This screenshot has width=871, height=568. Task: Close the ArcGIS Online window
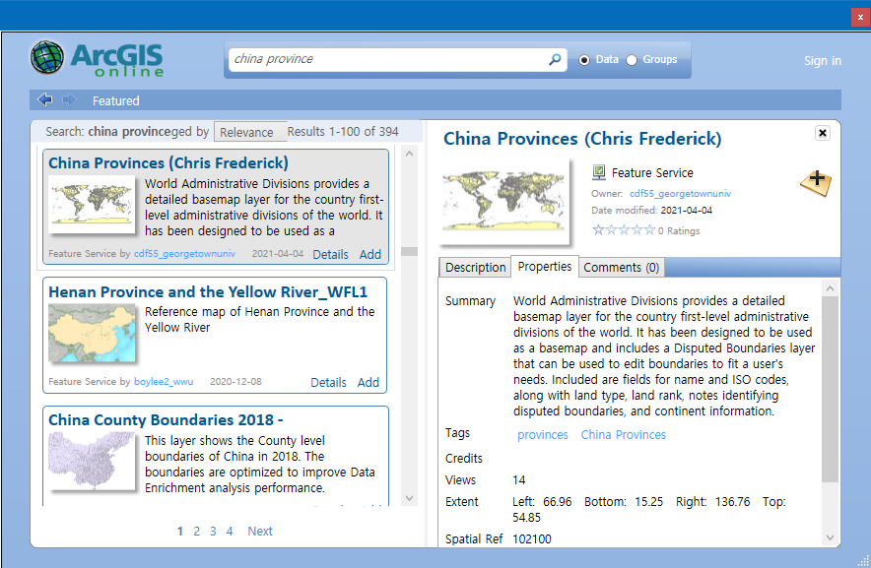point(860,17)
